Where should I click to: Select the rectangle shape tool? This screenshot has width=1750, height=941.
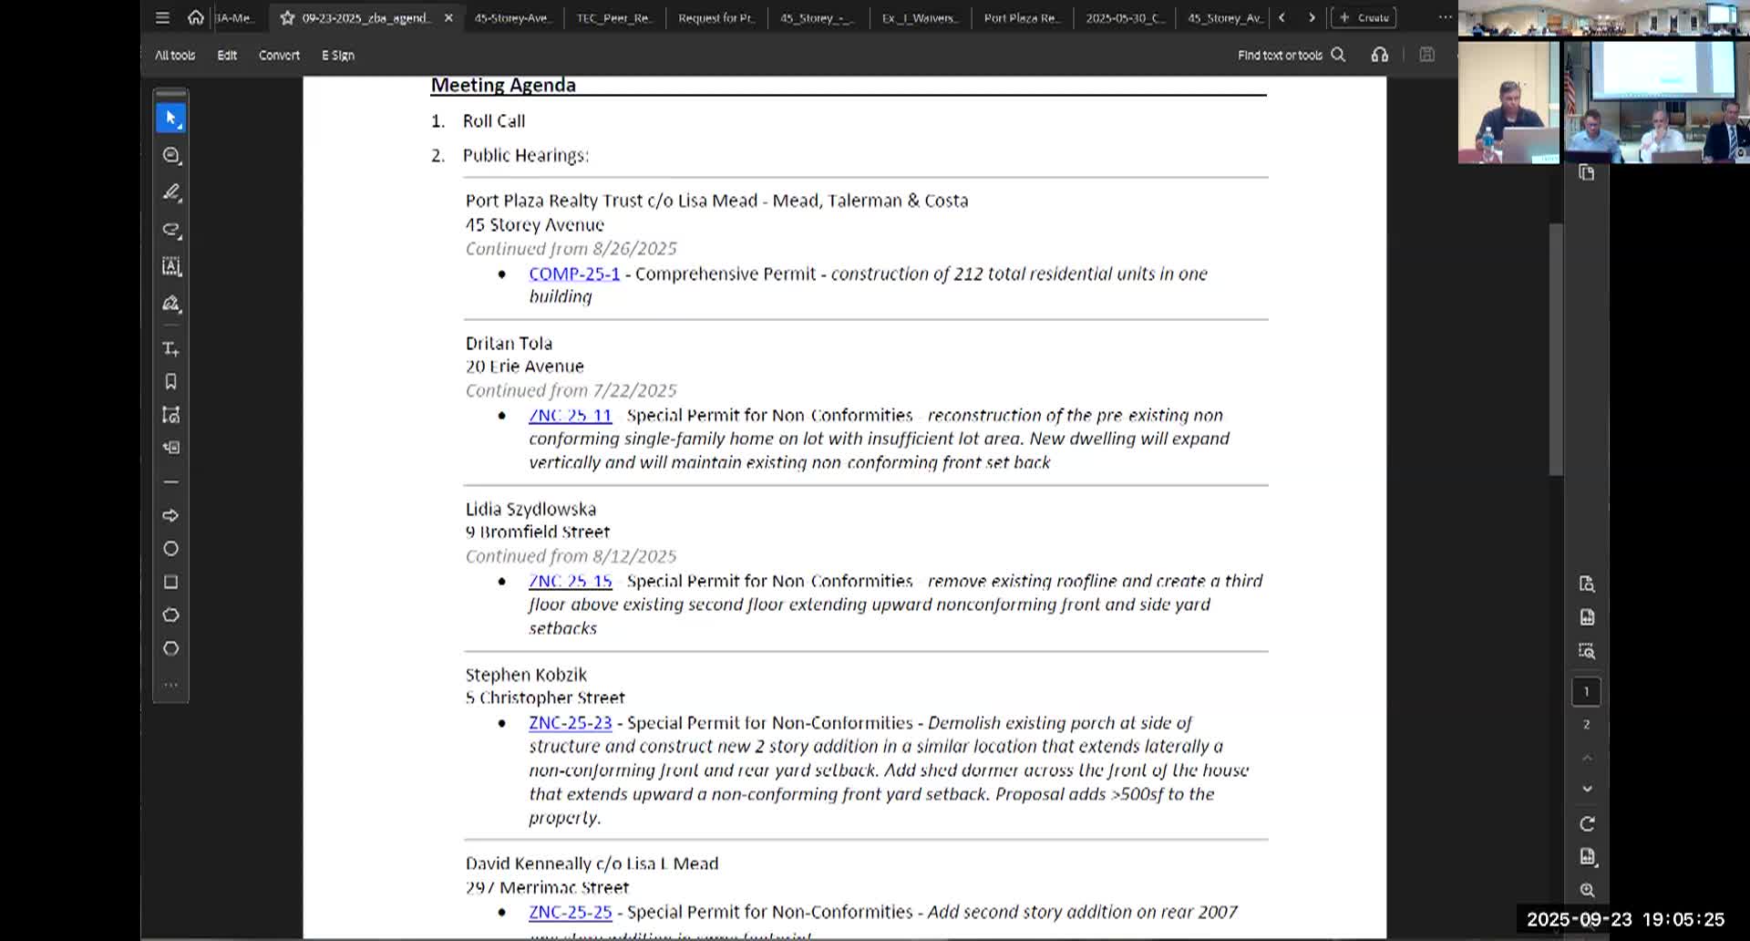(x=170, y=582)
